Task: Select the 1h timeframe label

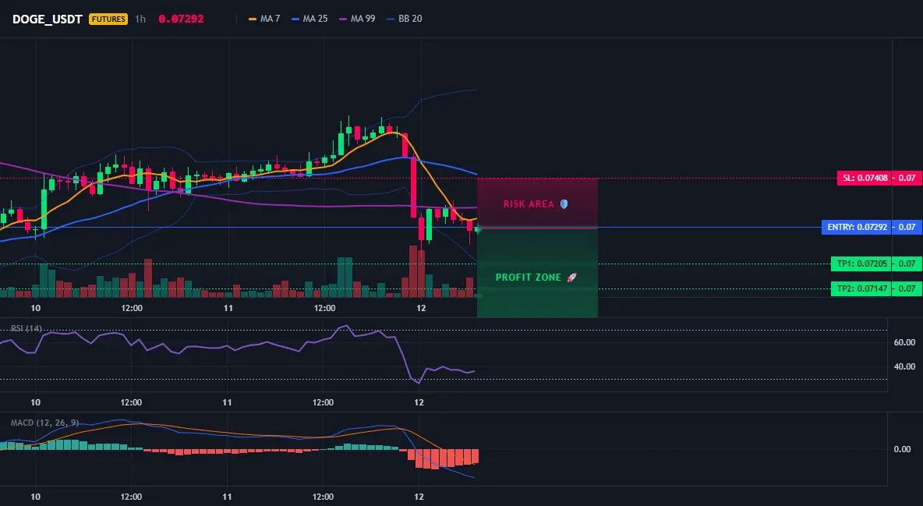Action: [x=140, y=19]
